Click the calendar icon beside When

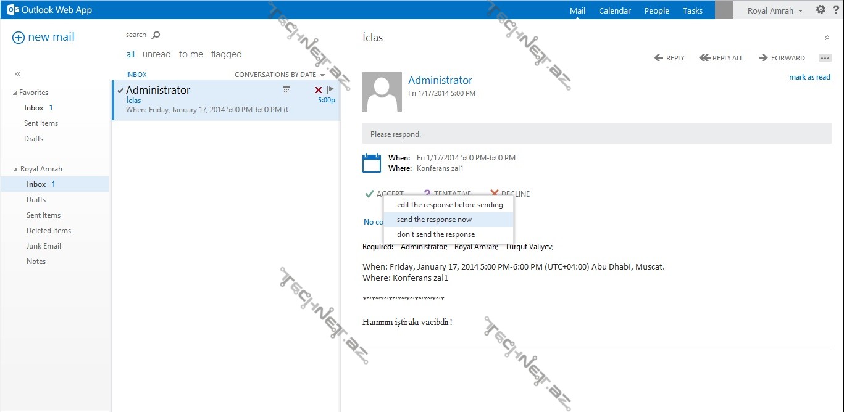click(372, 163)
